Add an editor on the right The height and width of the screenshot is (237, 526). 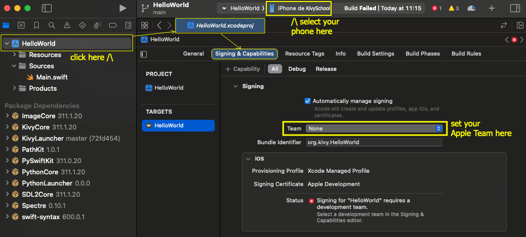click(520, 25)
